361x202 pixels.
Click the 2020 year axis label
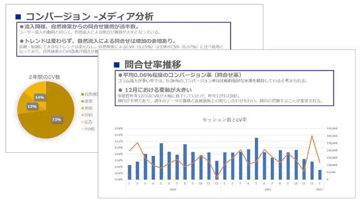click(173, 189)
